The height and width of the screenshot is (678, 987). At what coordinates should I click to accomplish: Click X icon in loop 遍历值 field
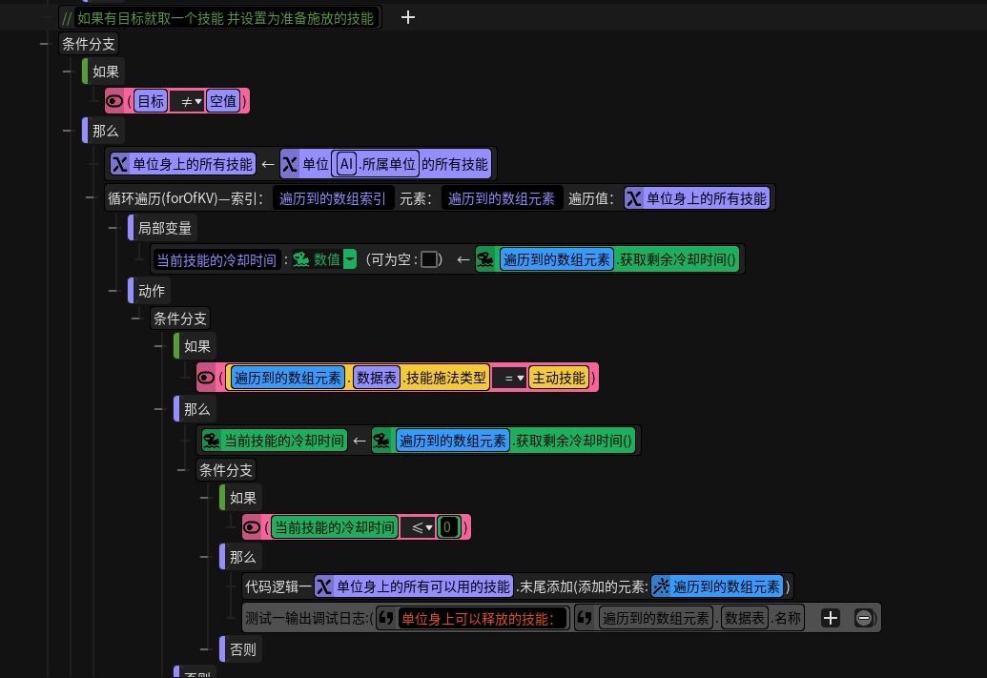[x=634, y=199]
